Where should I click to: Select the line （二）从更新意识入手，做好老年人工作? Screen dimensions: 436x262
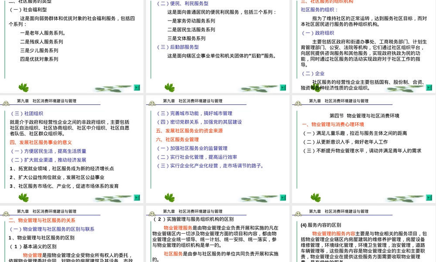tap(345, 142)
